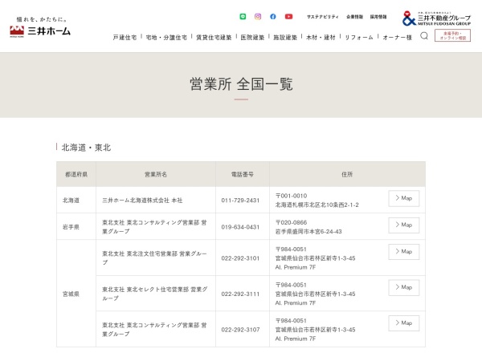
Task: Open the Instagram icon link
Action: [x=258, y=16]
